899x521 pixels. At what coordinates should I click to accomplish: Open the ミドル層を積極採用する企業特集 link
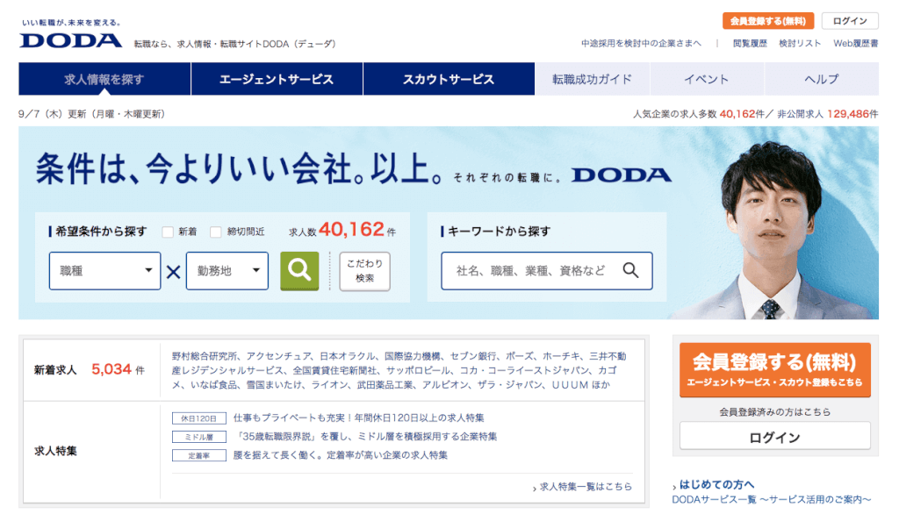tap(364, 437)
